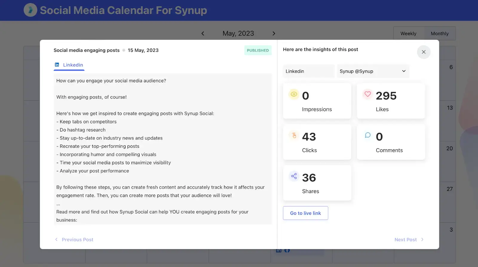Click the line Do hashtag research

click(x=81, y=130)
